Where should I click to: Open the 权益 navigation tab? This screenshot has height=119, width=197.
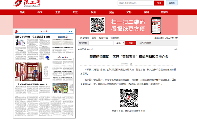tap(93, 12)
